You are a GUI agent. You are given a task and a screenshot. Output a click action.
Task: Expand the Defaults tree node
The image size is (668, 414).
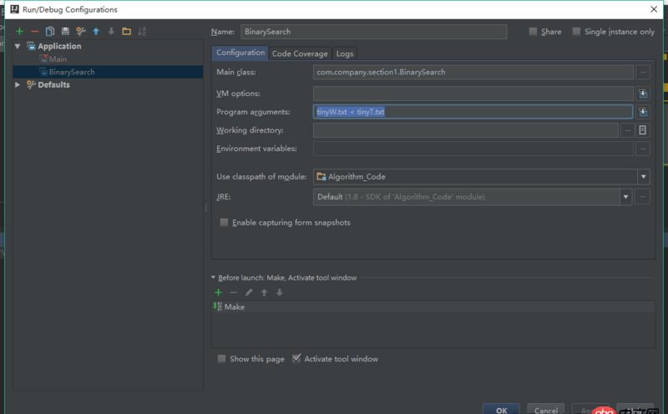[18, 84]
